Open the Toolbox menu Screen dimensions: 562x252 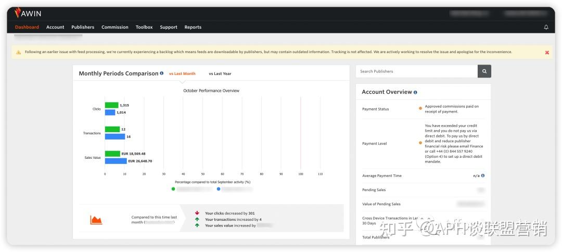[144, 27]
